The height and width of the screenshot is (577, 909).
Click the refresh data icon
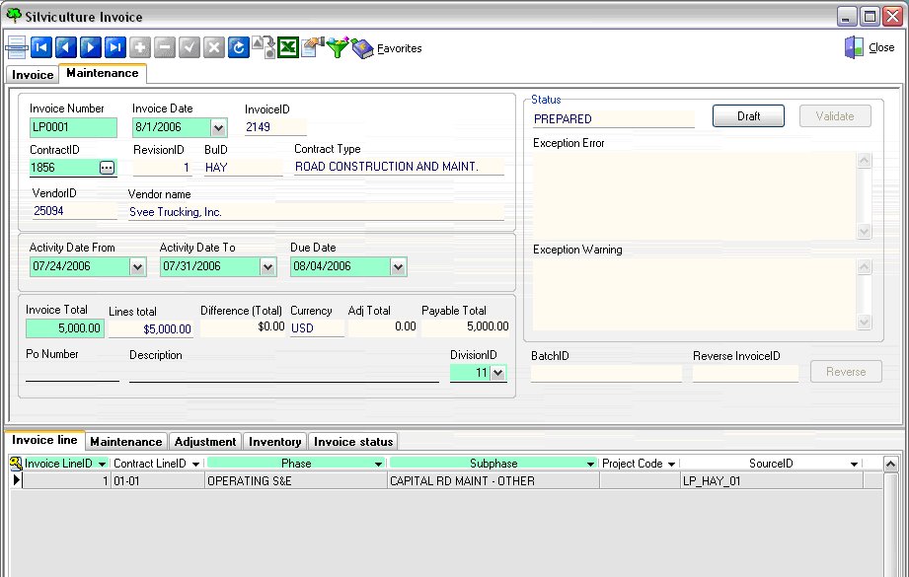(238, 47)
